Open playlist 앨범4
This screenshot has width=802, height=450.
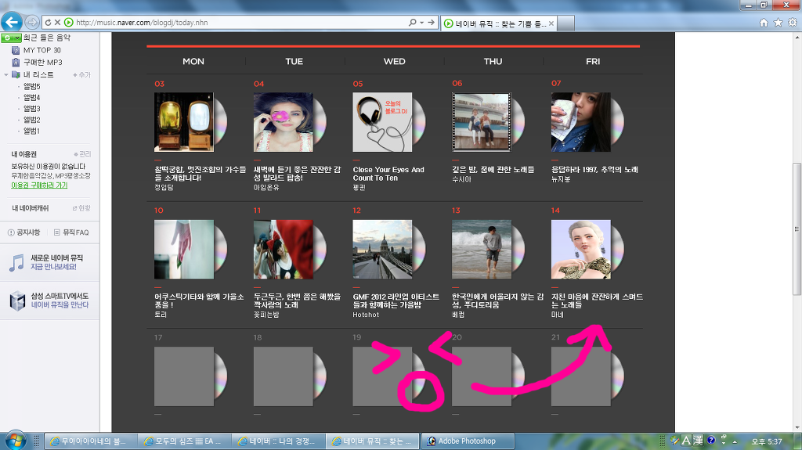(31, 98)
